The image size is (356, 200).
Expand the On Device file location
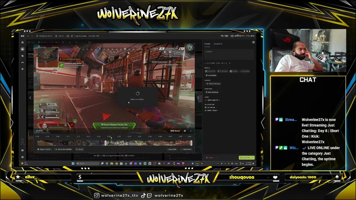(211, 107)
